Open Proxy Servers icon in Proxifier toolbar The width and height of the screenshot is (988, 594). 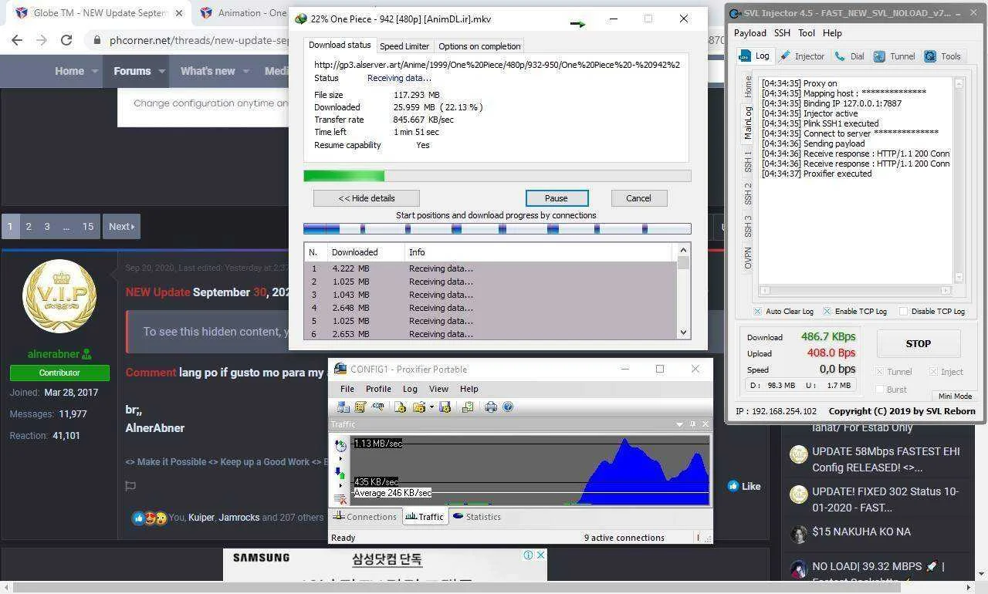point(343,407)
